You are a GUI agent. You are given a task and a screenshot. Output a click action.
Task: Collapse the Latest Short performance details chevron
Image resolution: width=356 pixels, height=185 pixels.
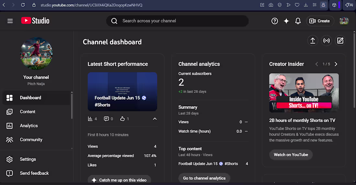coord(155,119)
